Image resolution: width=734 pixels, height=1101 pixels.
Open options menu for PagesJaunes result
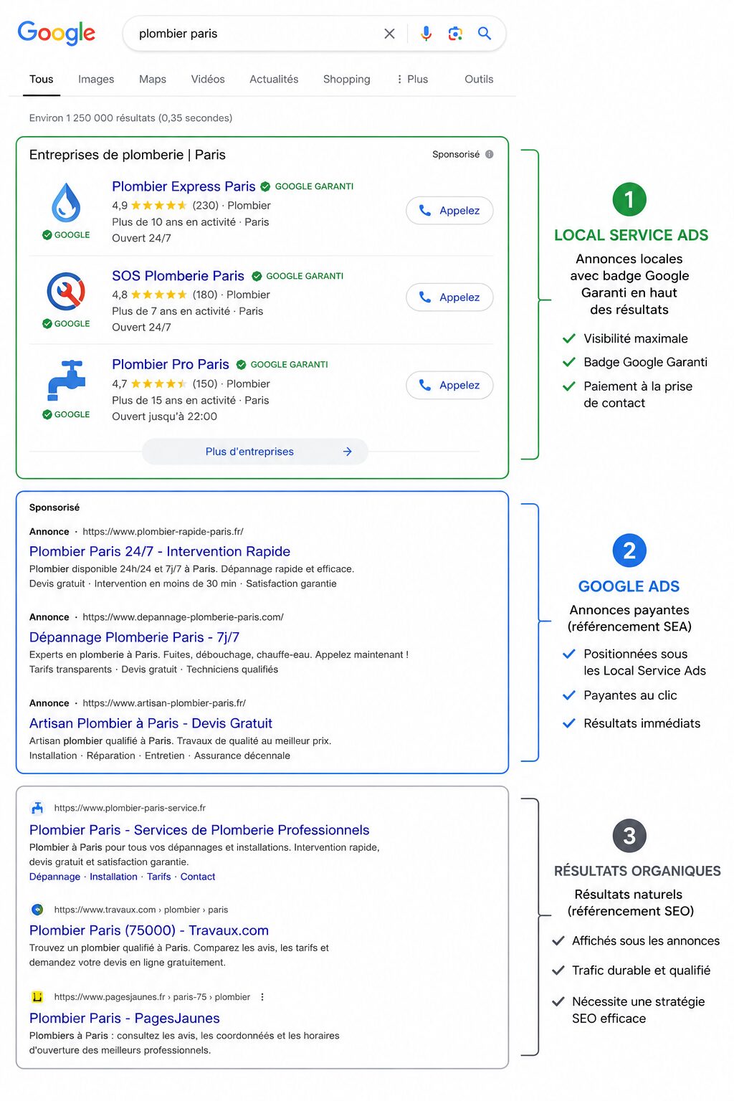(x=262, y=997)
